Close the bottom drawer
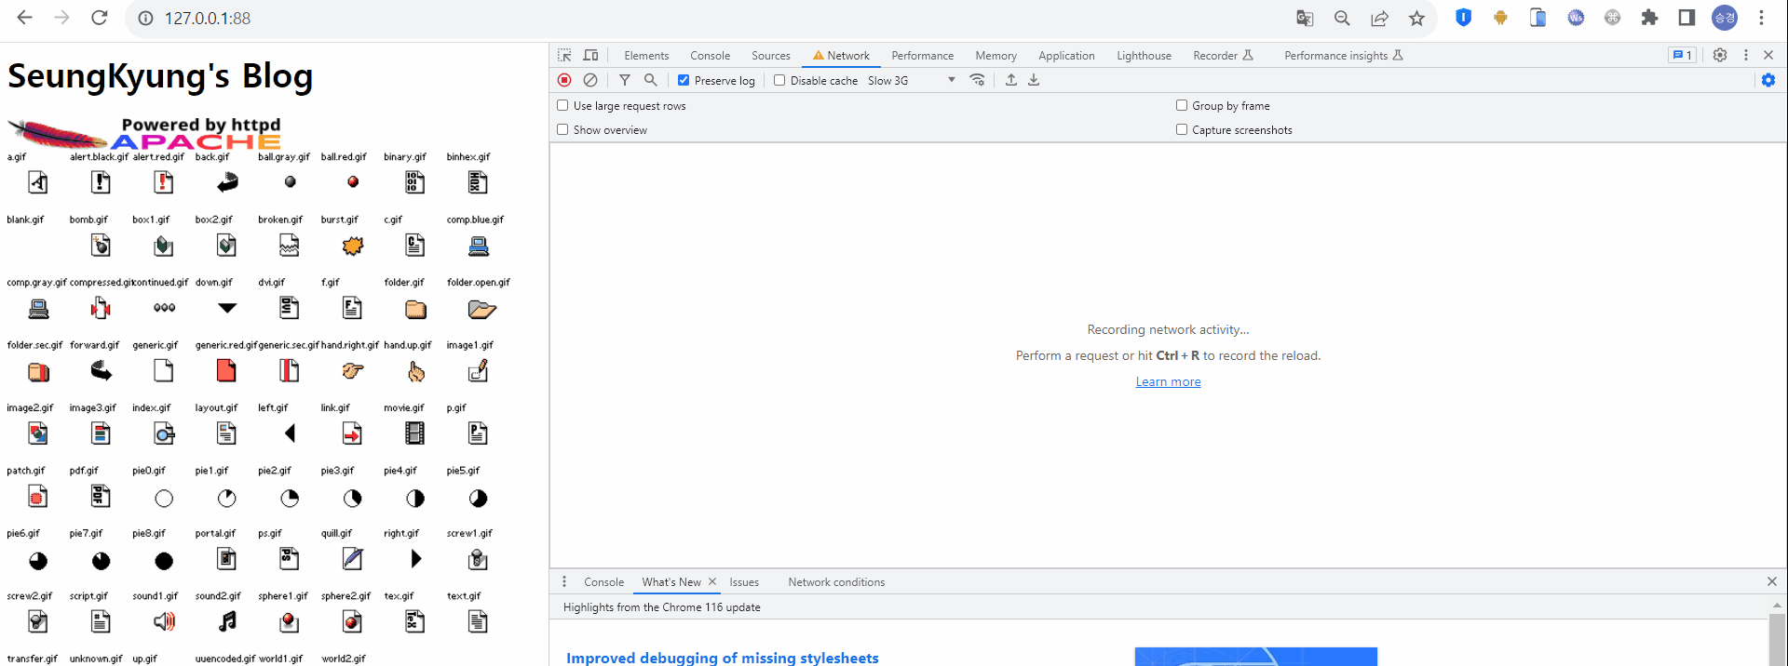This screenshot has width=1788, height=666. [1771, 581]
